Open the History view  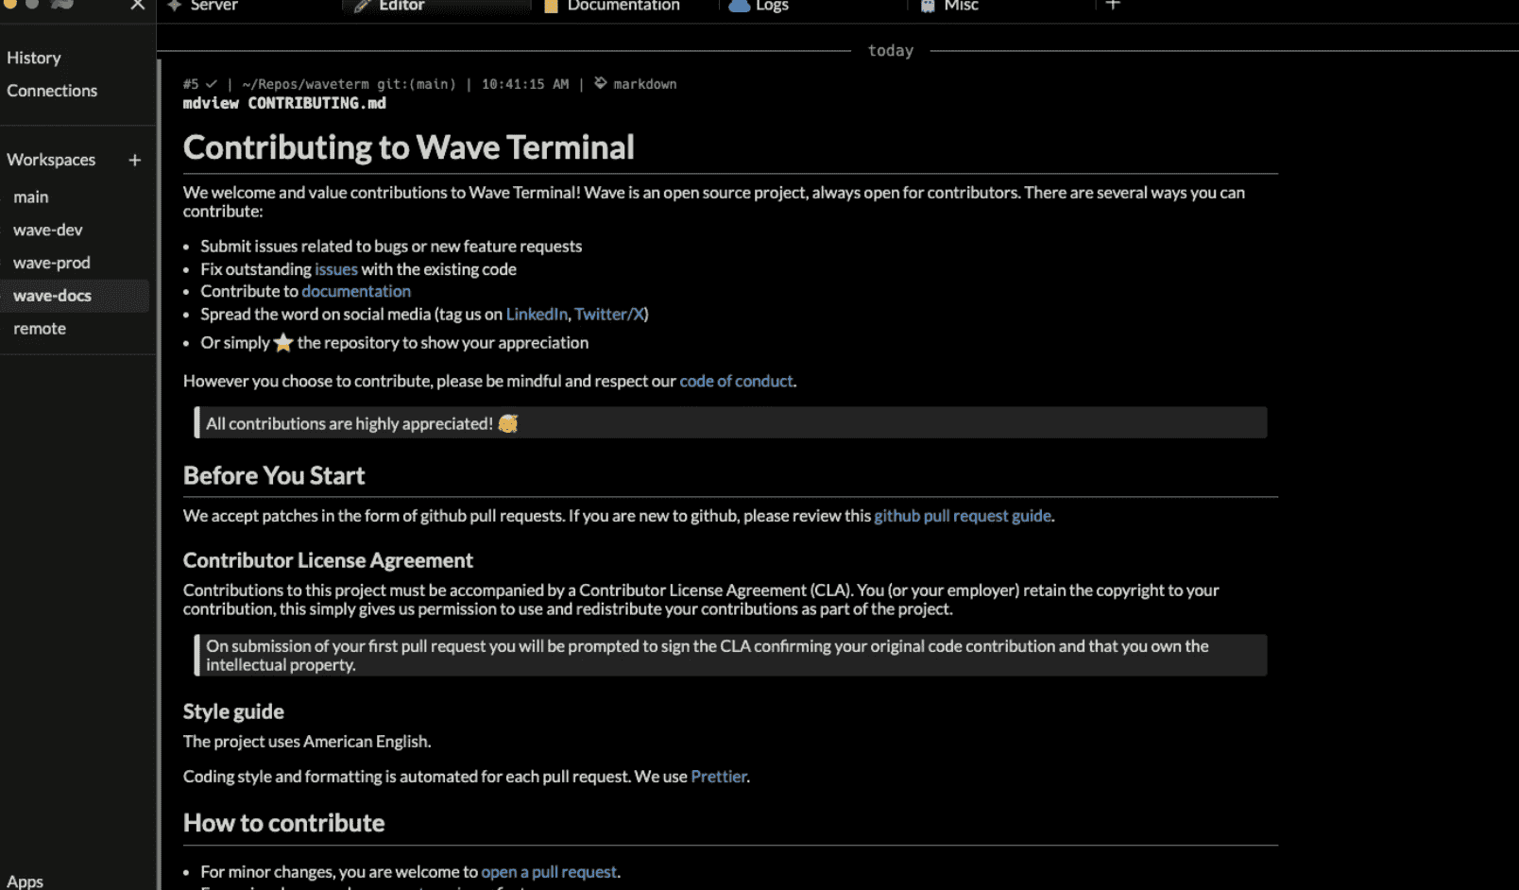[x=34, y=58]
